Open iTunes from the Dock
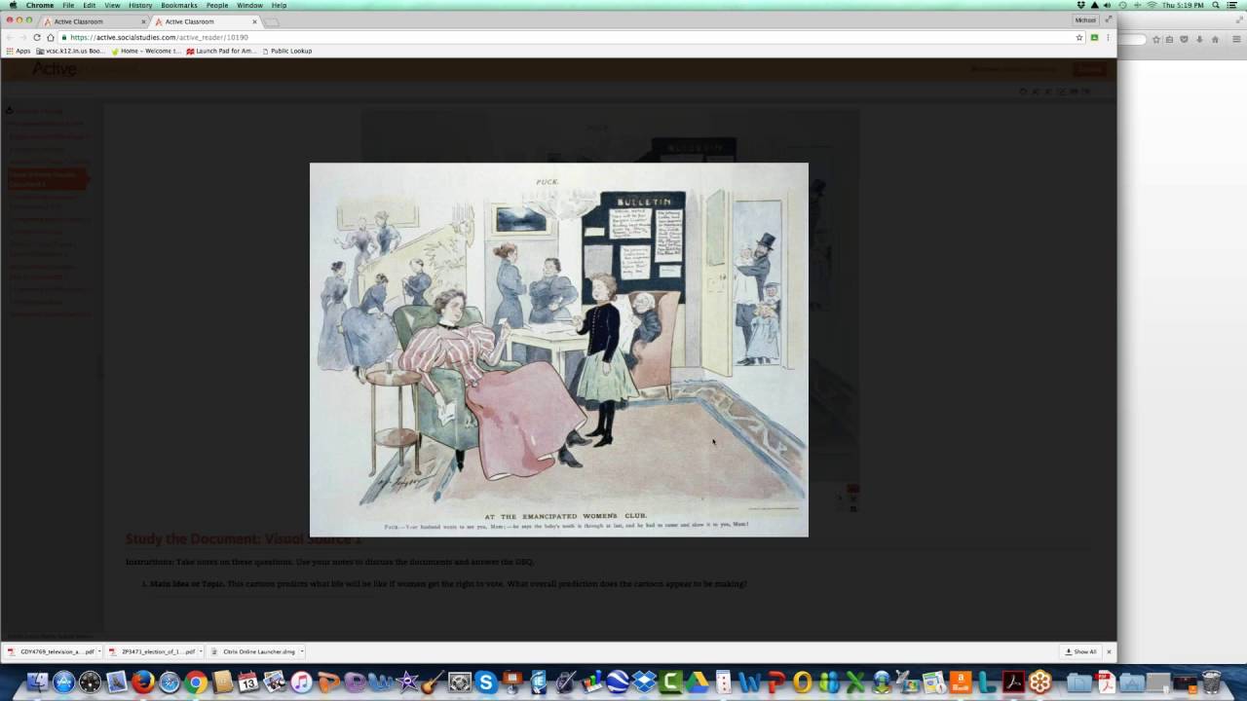 (301, 682)
